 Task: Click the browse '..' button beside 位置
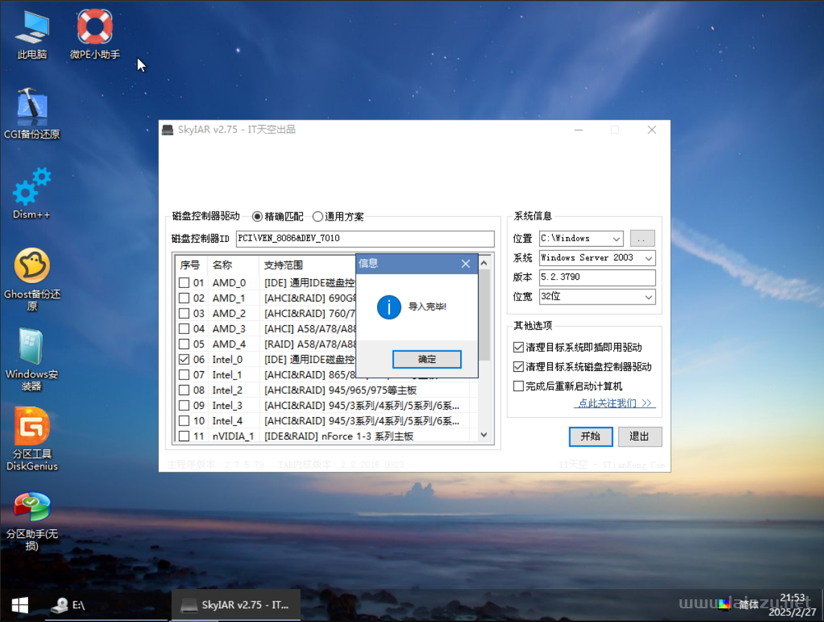point(642,238)
